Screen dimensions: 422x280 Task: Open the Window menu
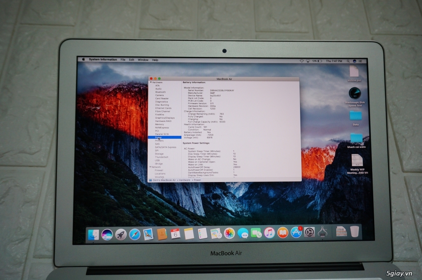[143, 60]
